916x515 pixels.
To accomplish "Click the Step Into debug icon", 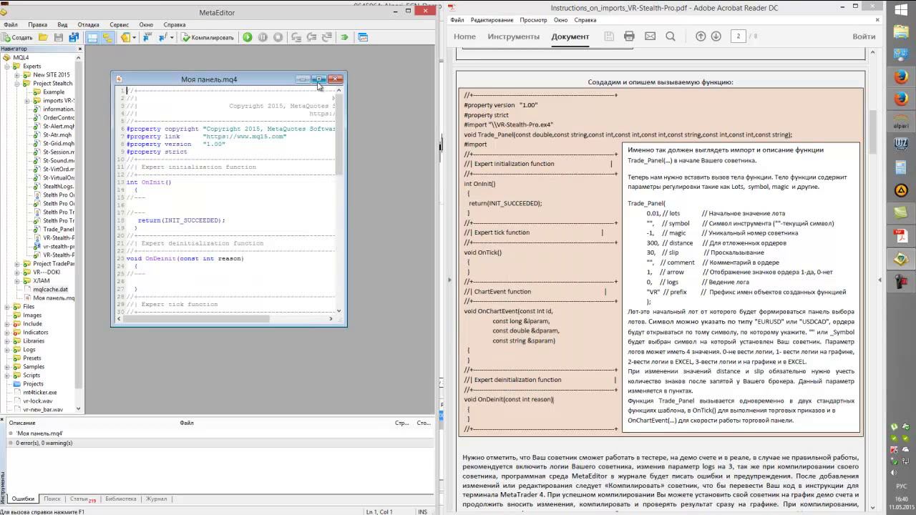I will tap(296, 37).
